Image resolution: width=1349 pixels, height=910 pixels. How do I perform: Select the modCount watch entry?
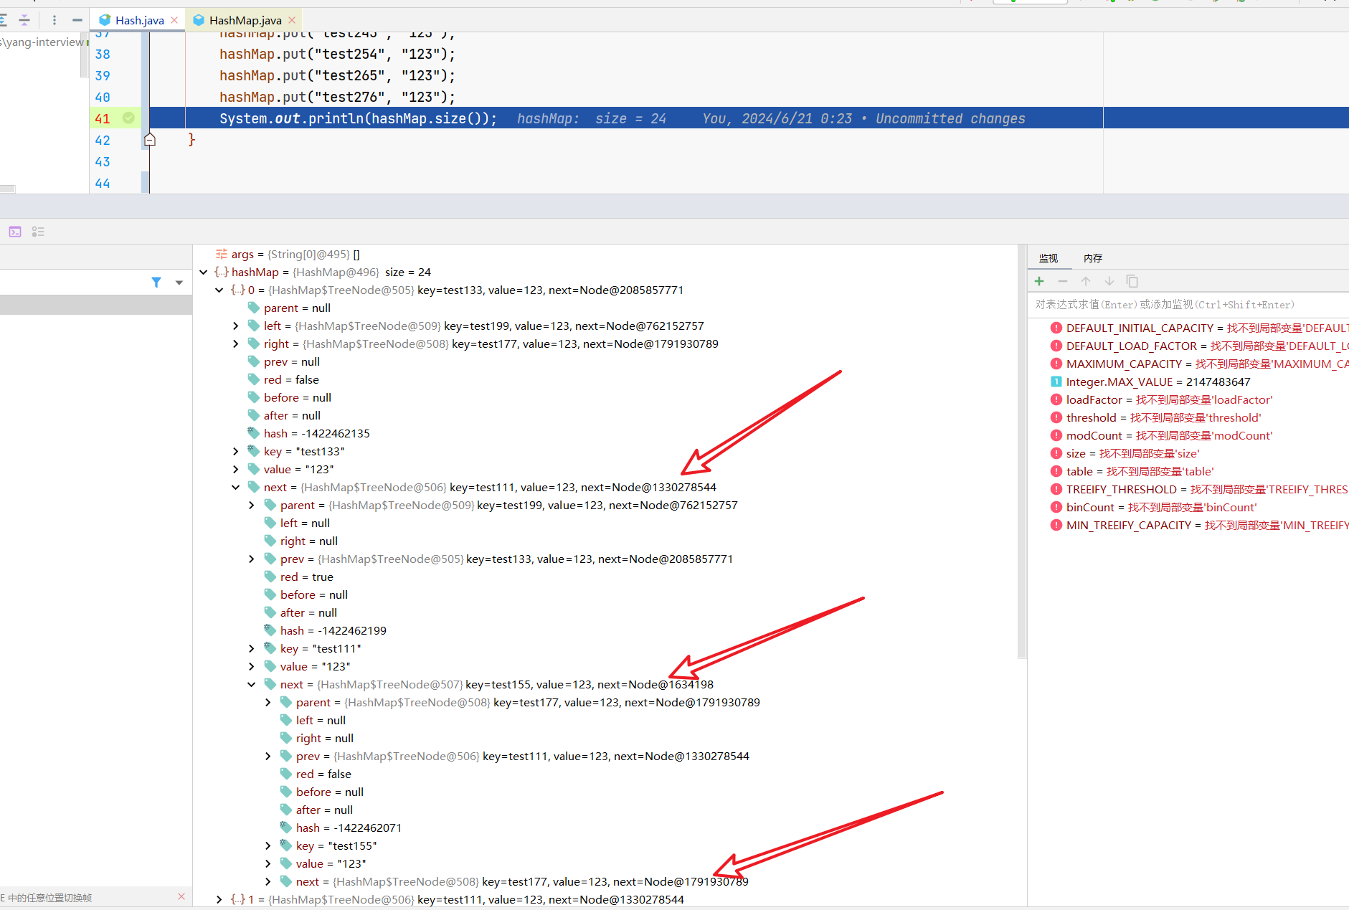[1189, 436]
